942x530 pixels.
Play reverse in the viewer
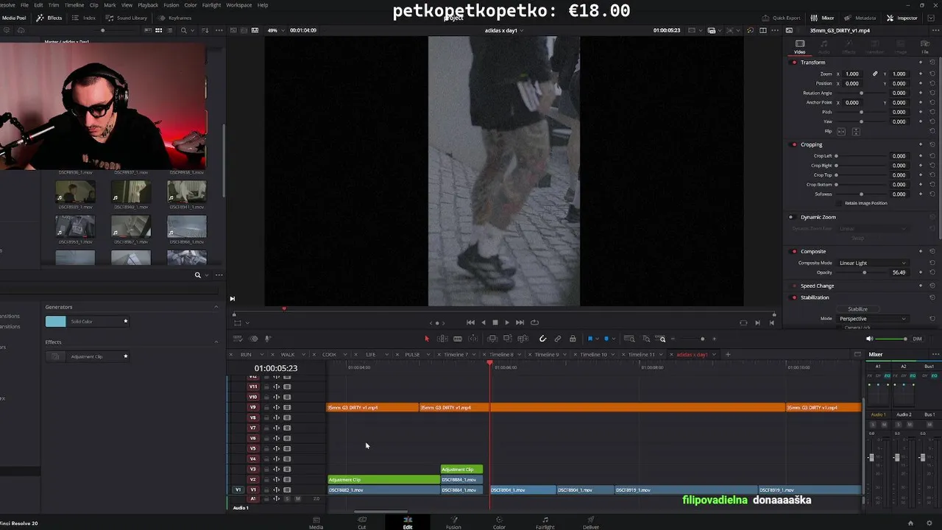coord(483,322)
